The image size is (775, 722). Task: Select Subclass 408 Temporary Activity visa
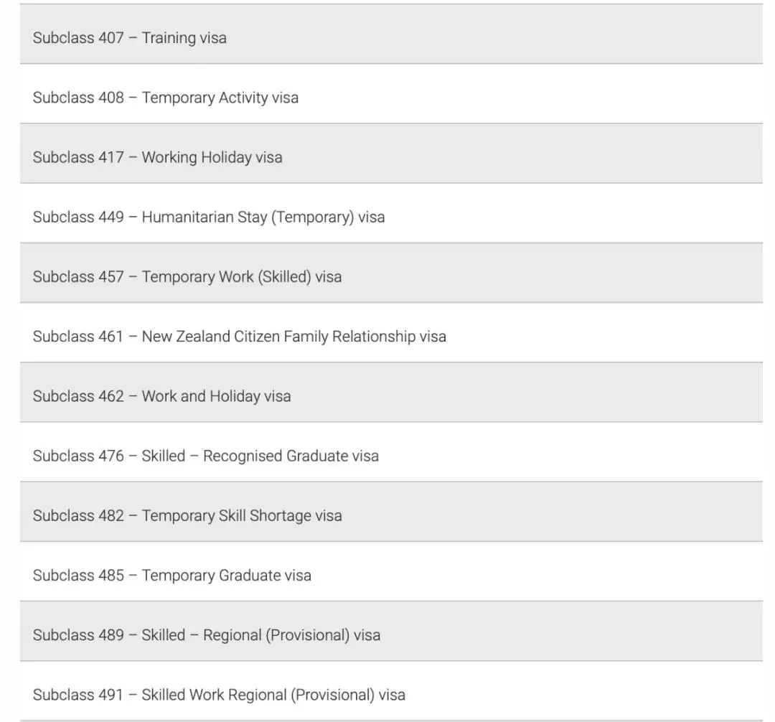point(391,94)
